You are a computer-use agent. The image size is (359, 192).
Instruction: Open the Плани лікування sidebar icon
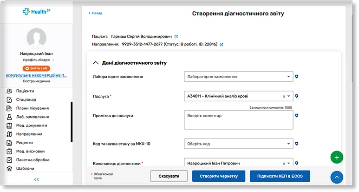[9, 108]
